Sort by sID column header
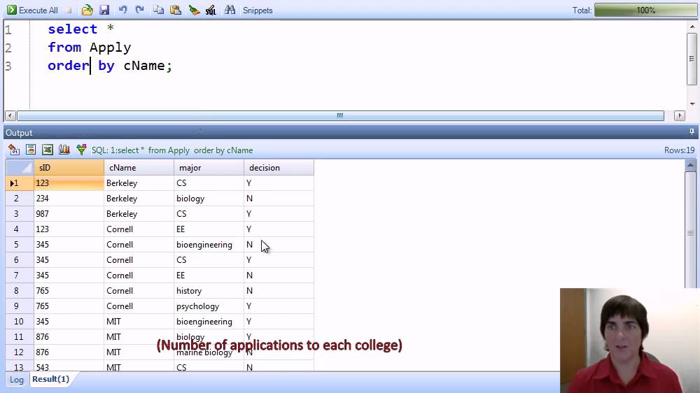700x393 pixels. [x=69, y=168]
